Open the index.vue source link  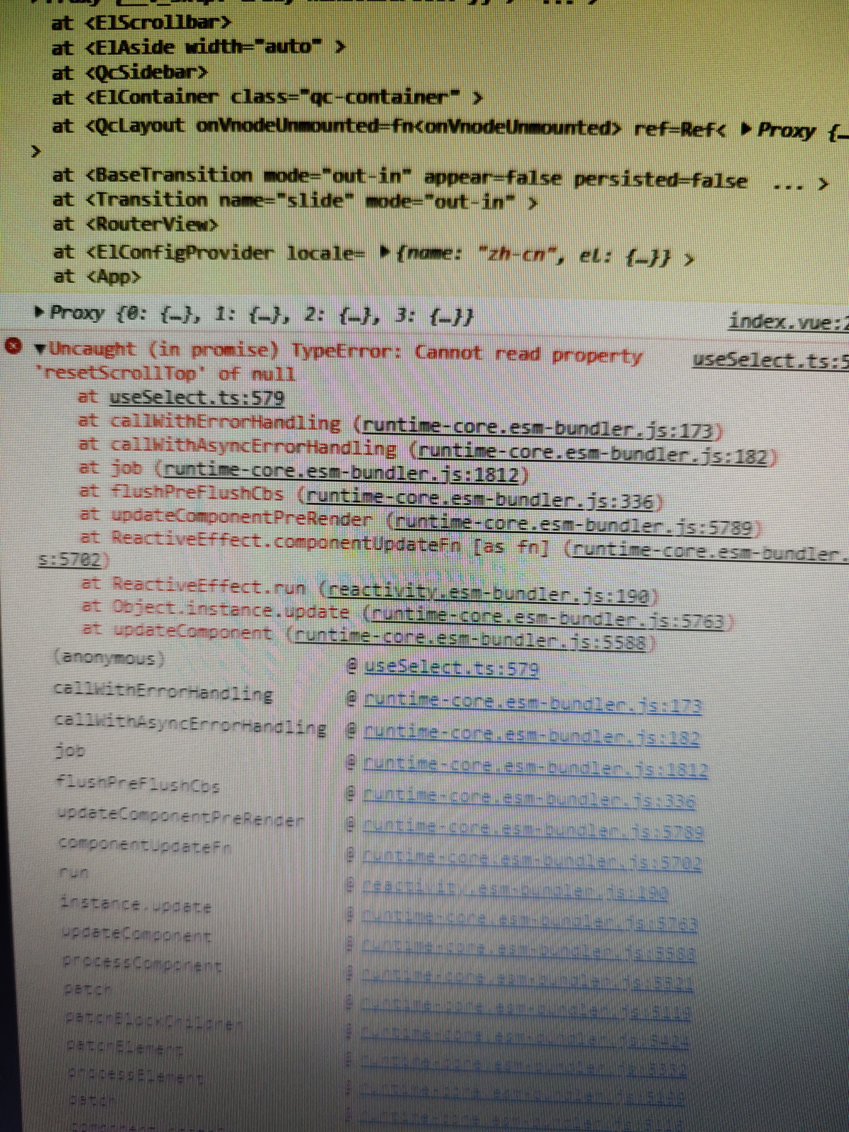(789, 322)
